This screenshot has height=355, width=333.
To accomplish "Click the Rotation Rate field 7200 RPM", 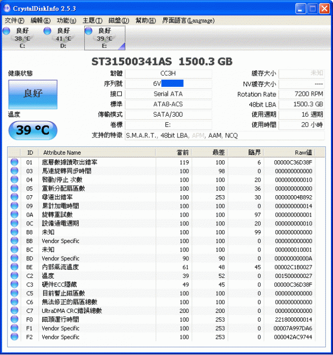I will pyautogui.click(x=302, y=94).
